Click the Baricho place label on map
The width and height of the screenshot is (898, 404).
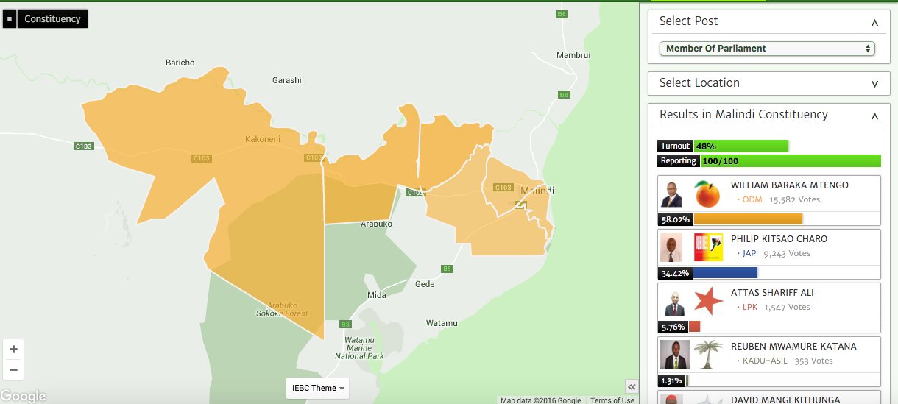click(x=180, y=63)
